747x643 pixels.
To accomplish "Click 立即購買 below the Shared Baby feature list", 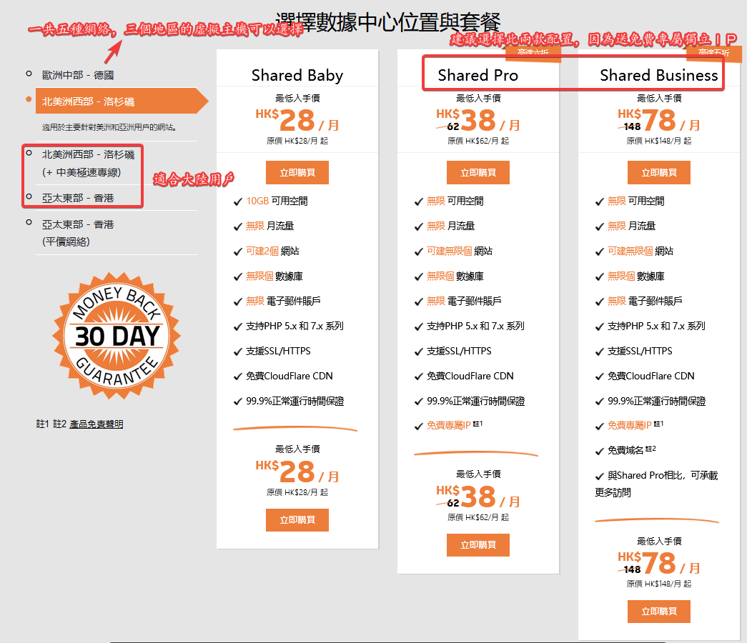I will (297, 519).
